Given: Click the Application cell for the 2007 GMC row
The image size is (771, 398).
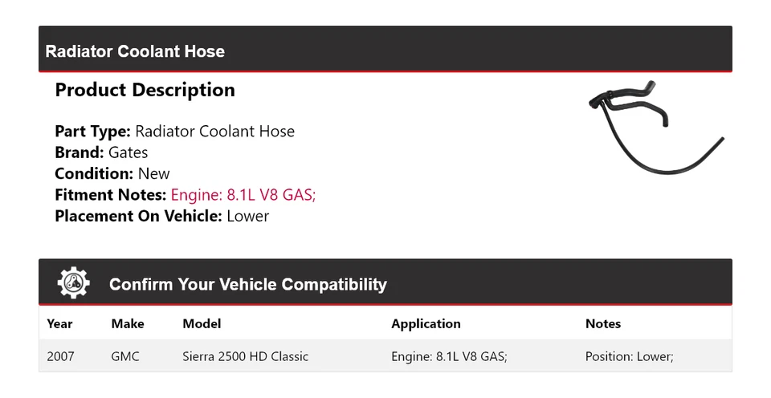Looking at the screenshot, I should coord(449,356).
